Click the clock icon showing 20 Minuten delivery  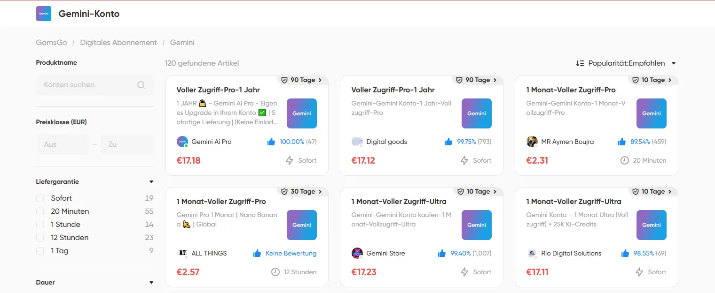tap(625, 160)
